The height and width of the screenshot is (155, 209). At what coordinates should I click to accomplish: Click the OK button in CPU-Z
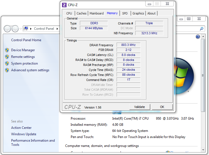pos(162,107)
